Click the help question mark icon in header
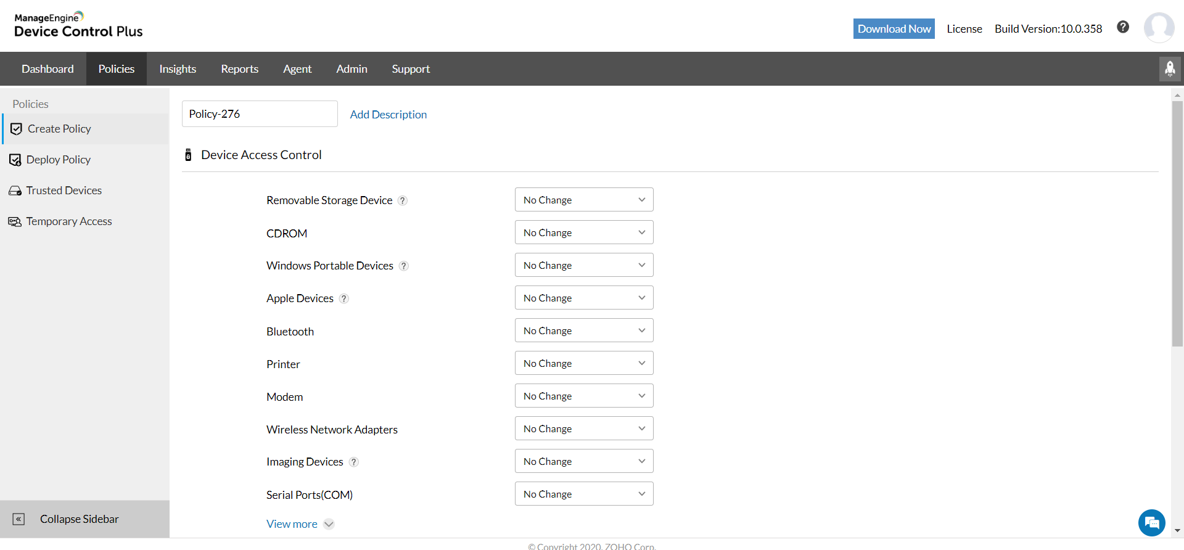The width and height of the screenshot is (1184, 550). click(1123, 27)
